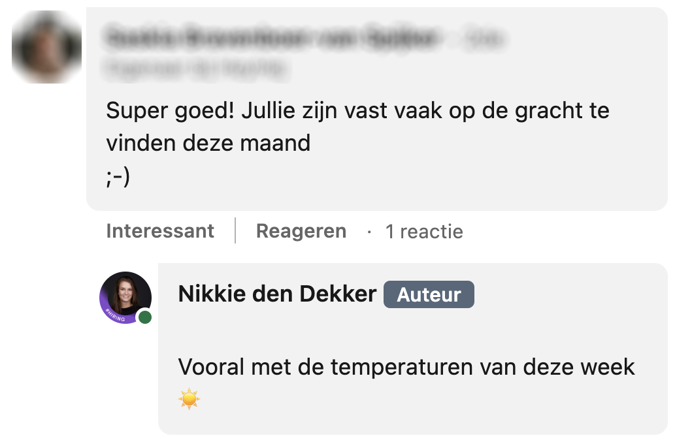The image size is (675, 440).
Task: Click Reageren to reply
Action: [x=301, y=230]
